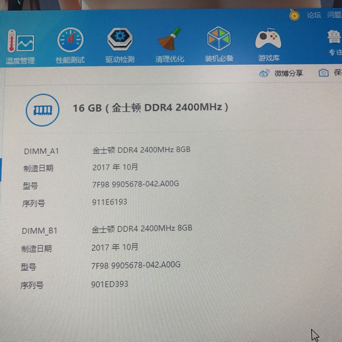Select serial number 911E6193

pyautogui.click(x=109, y=202)
